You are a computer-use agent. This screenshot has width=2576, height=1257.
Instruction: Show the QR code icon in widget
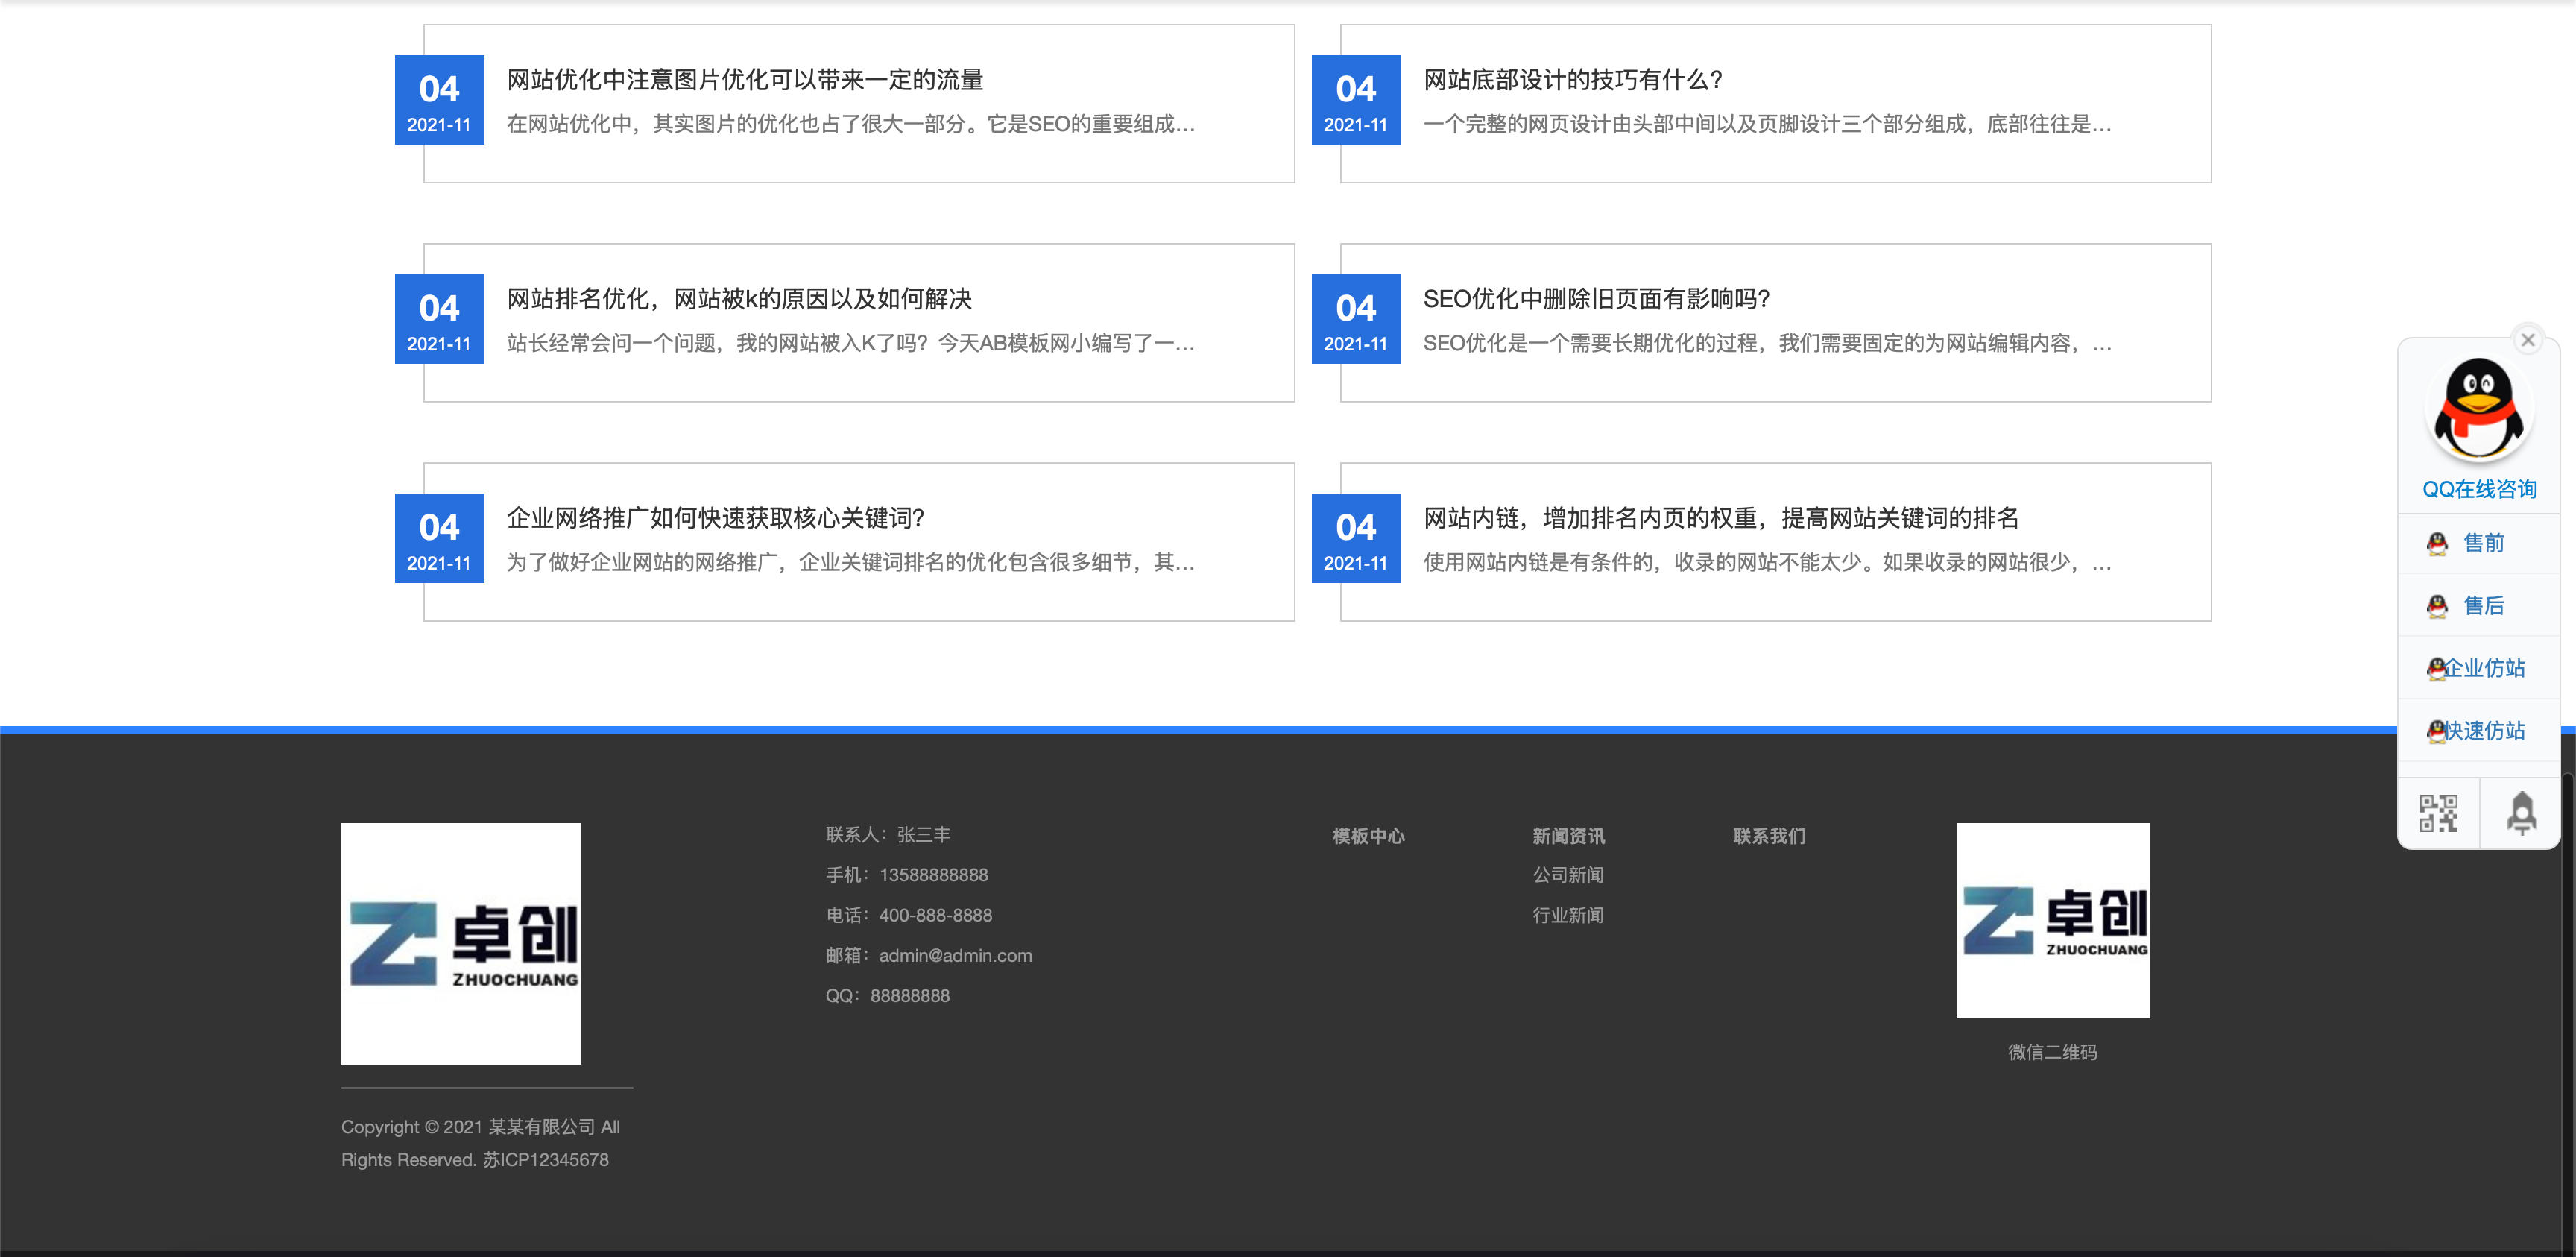pyautogui.click(x=2438, y=813)
